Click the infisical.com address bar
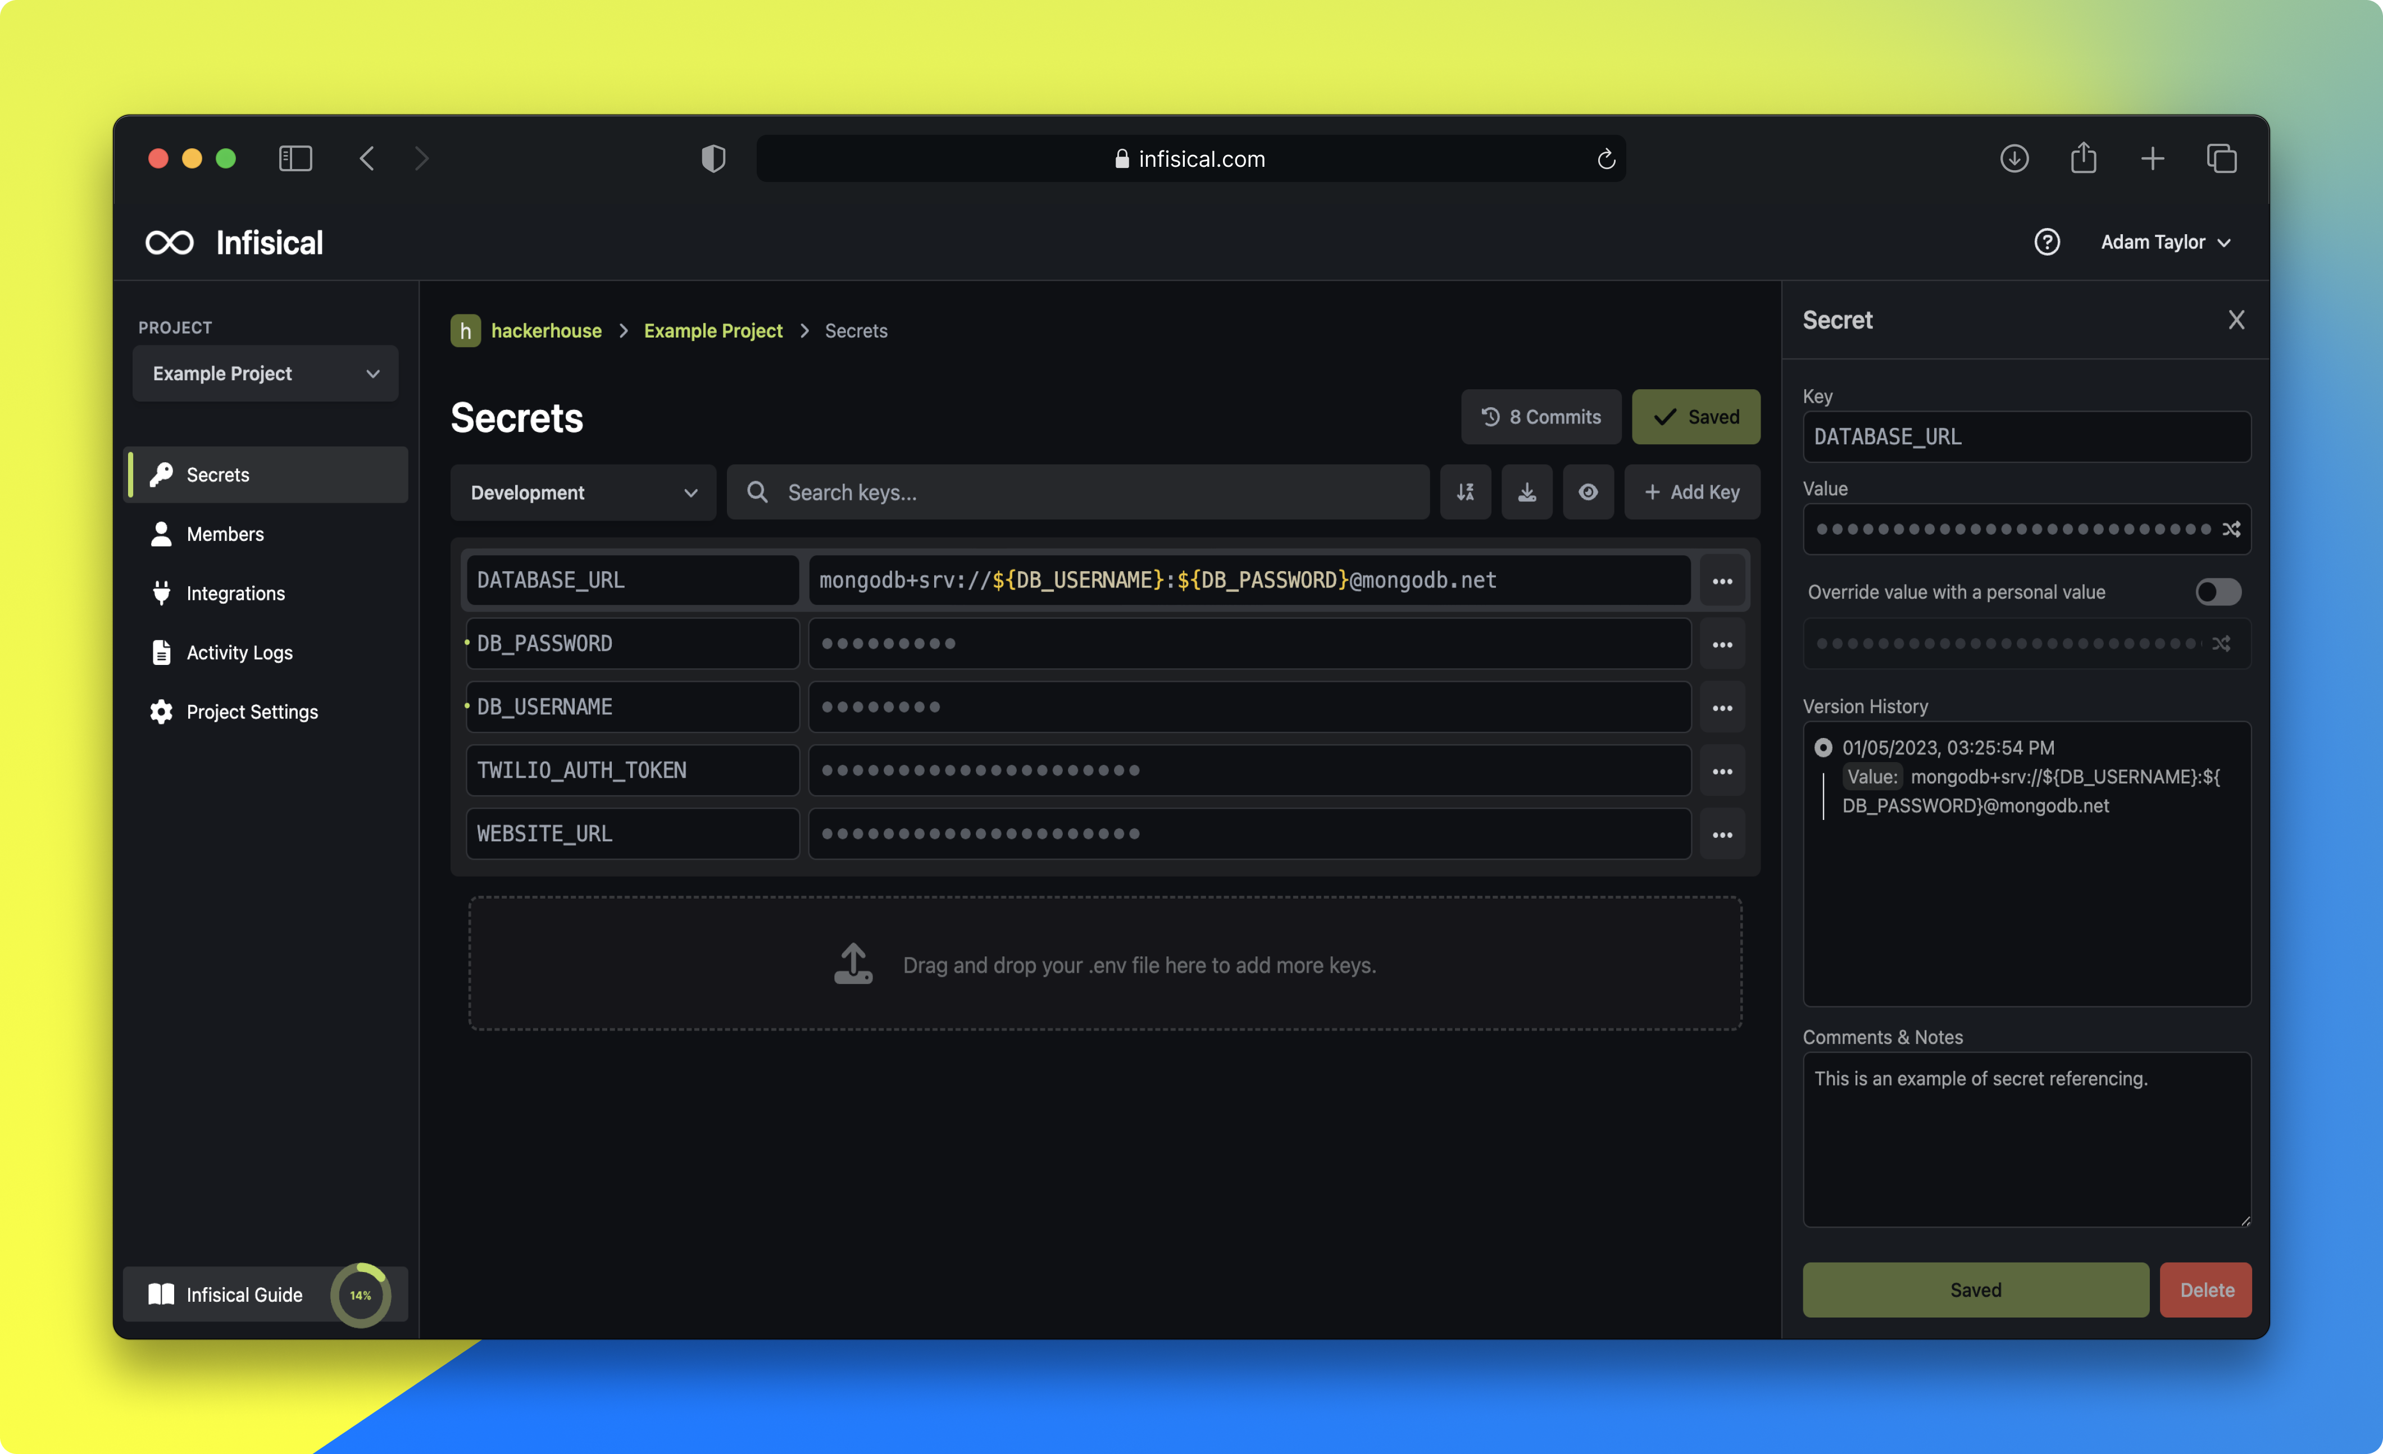The height and width of the screenshot is (1454, 2383). 1190,158
